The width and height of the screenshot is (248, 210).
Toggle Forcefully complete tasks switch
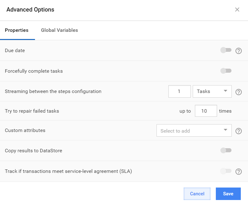tap(226, 71)
